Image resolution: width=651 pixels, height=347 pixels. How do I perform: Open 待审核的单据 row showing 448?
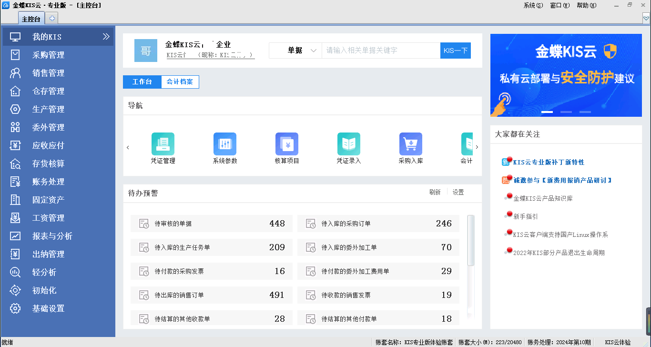212,224
